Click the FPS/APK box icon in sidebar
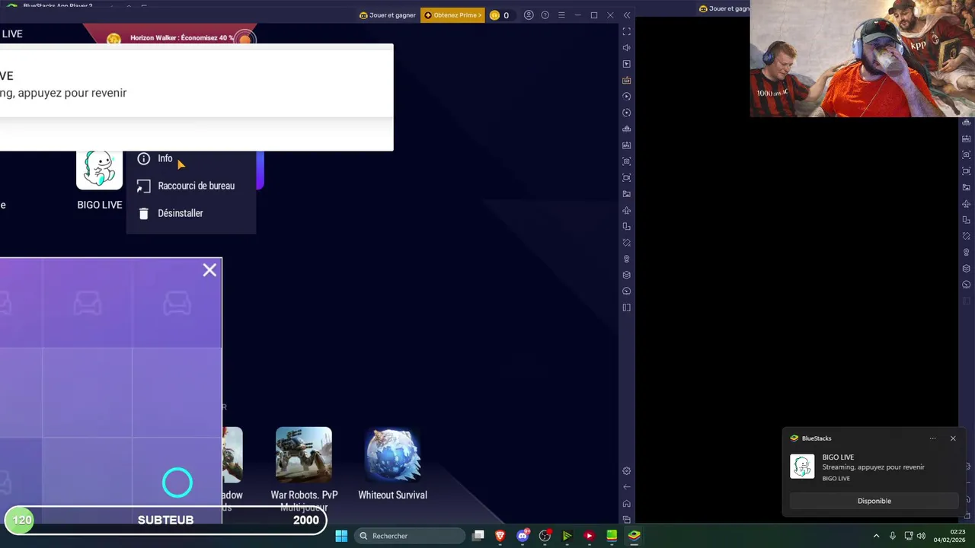 pos(626,145)
